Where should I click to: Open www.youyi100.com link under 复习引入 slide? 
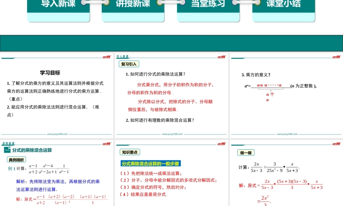coord(171,134)
